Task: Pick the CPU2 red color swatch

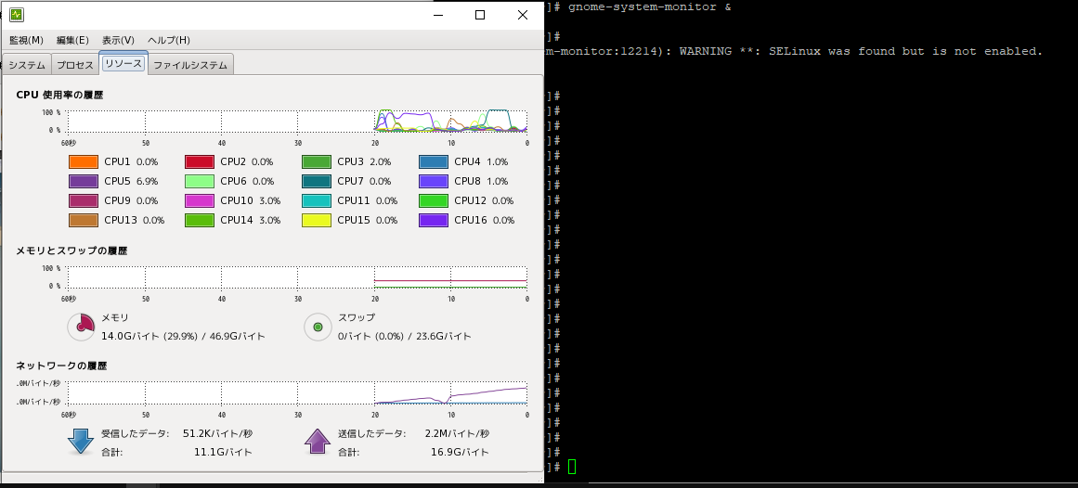Action: point(200,162)
